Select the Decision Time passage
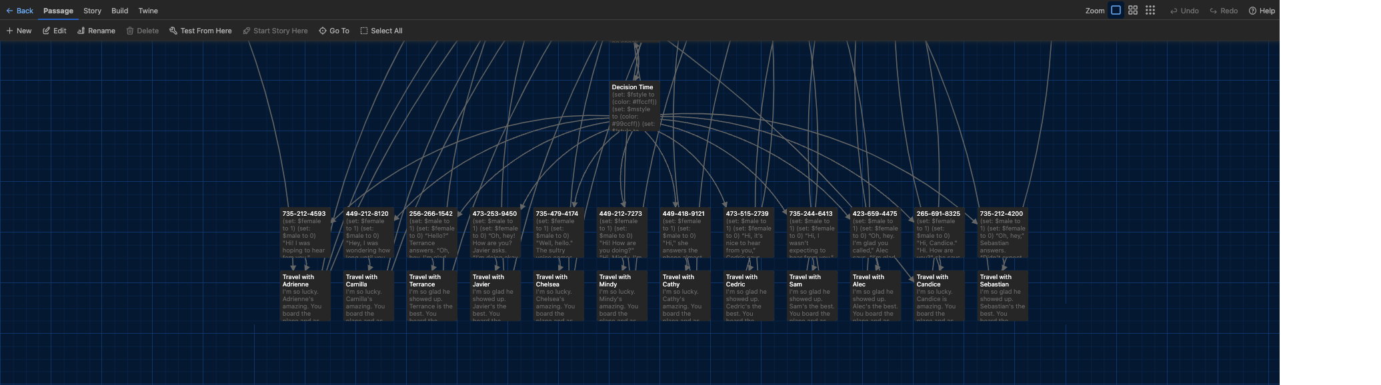This screenshot has height=385, width=1381. click(x=634, y=107)
